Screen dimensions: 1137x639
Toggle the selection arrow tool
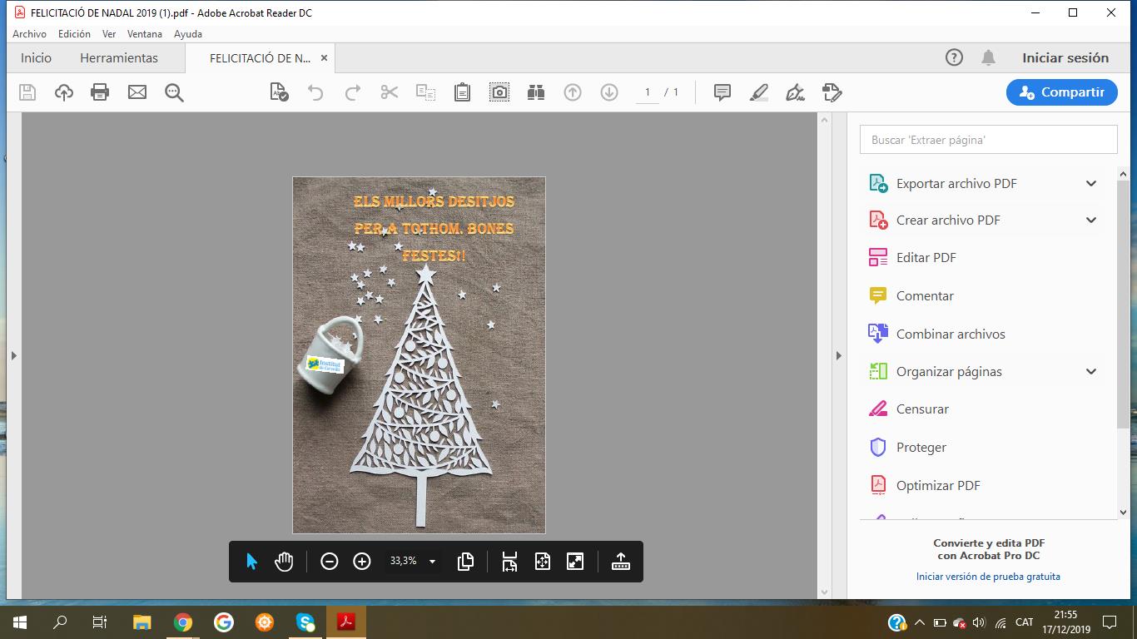(x=251, y=562)
